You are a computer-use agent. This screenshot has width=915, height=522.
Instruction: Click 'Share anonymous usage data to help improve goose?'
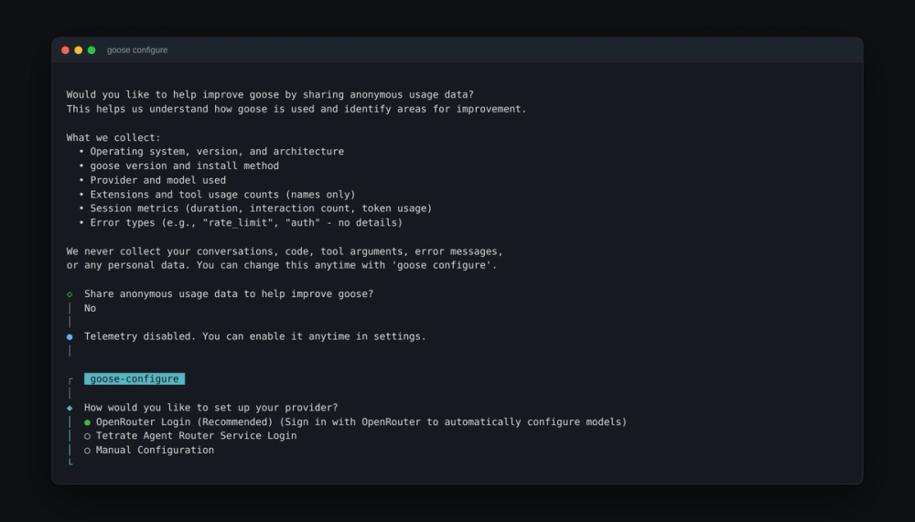click(229, 294)
